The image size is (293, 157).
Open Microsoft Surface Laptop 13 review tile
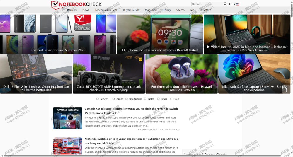click(254, 74)
